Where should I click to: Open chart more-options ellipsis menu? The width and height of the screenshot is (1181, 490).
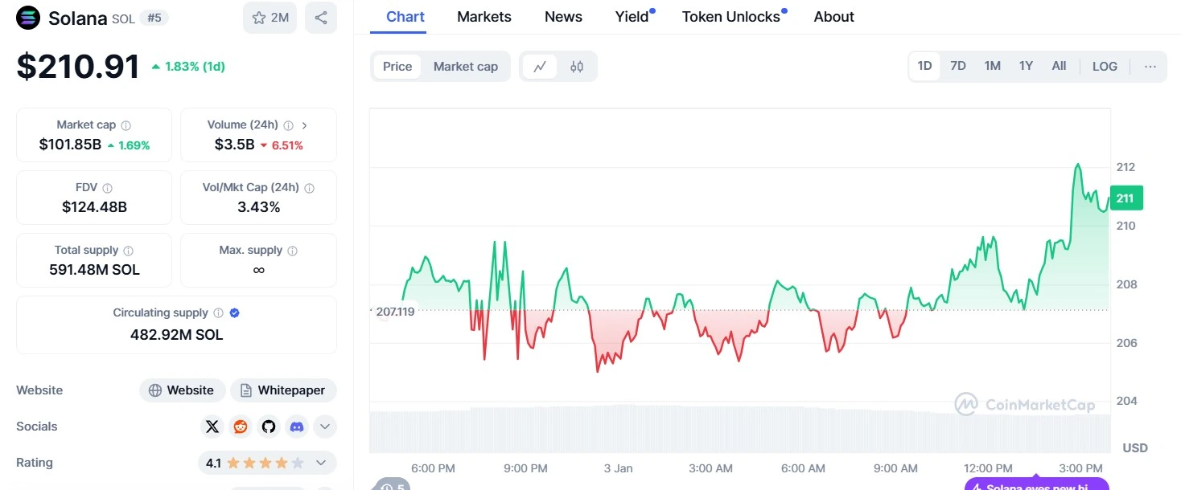(1150, 66)
